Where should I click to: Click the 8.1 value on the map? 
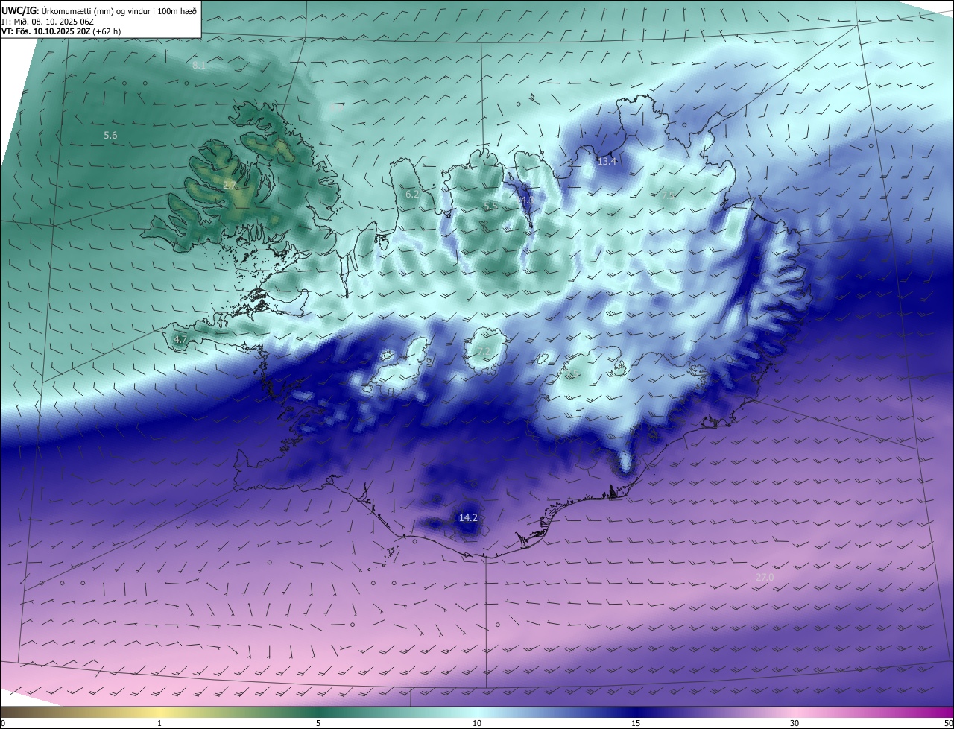pyautogui.click(x=199, y=66)
